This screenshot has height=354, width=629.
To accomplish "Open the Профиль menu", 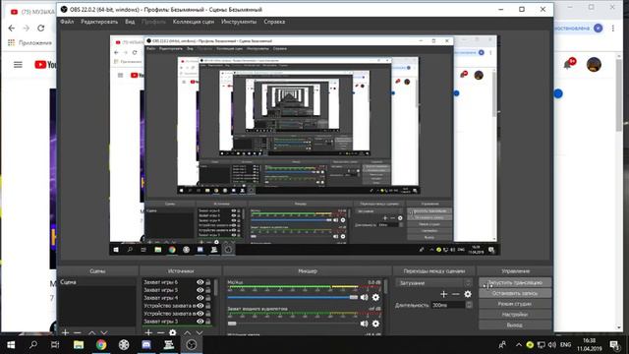I will click(153, 22).
